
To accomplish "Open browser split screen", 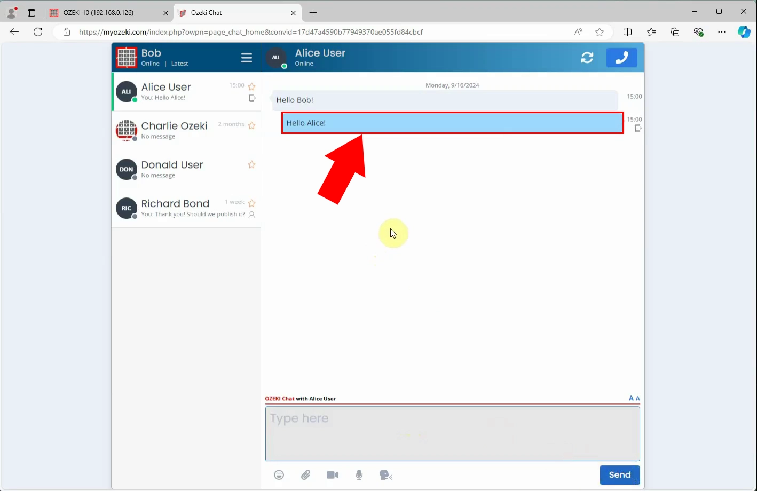I will (628, 32).
